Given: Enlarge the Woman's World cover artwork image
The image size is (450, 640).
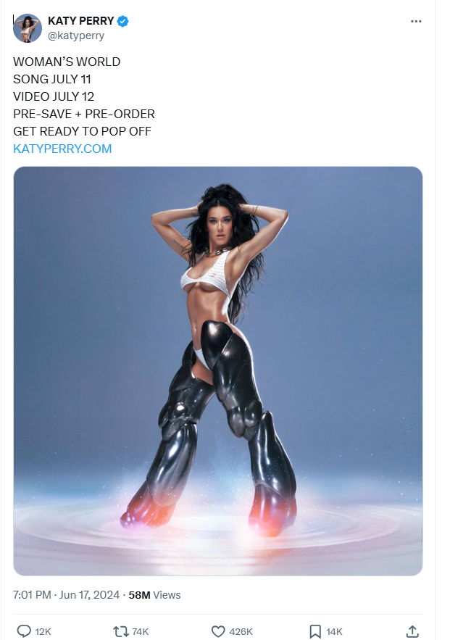Looking at the screenshot, I should tap(218, 371).
